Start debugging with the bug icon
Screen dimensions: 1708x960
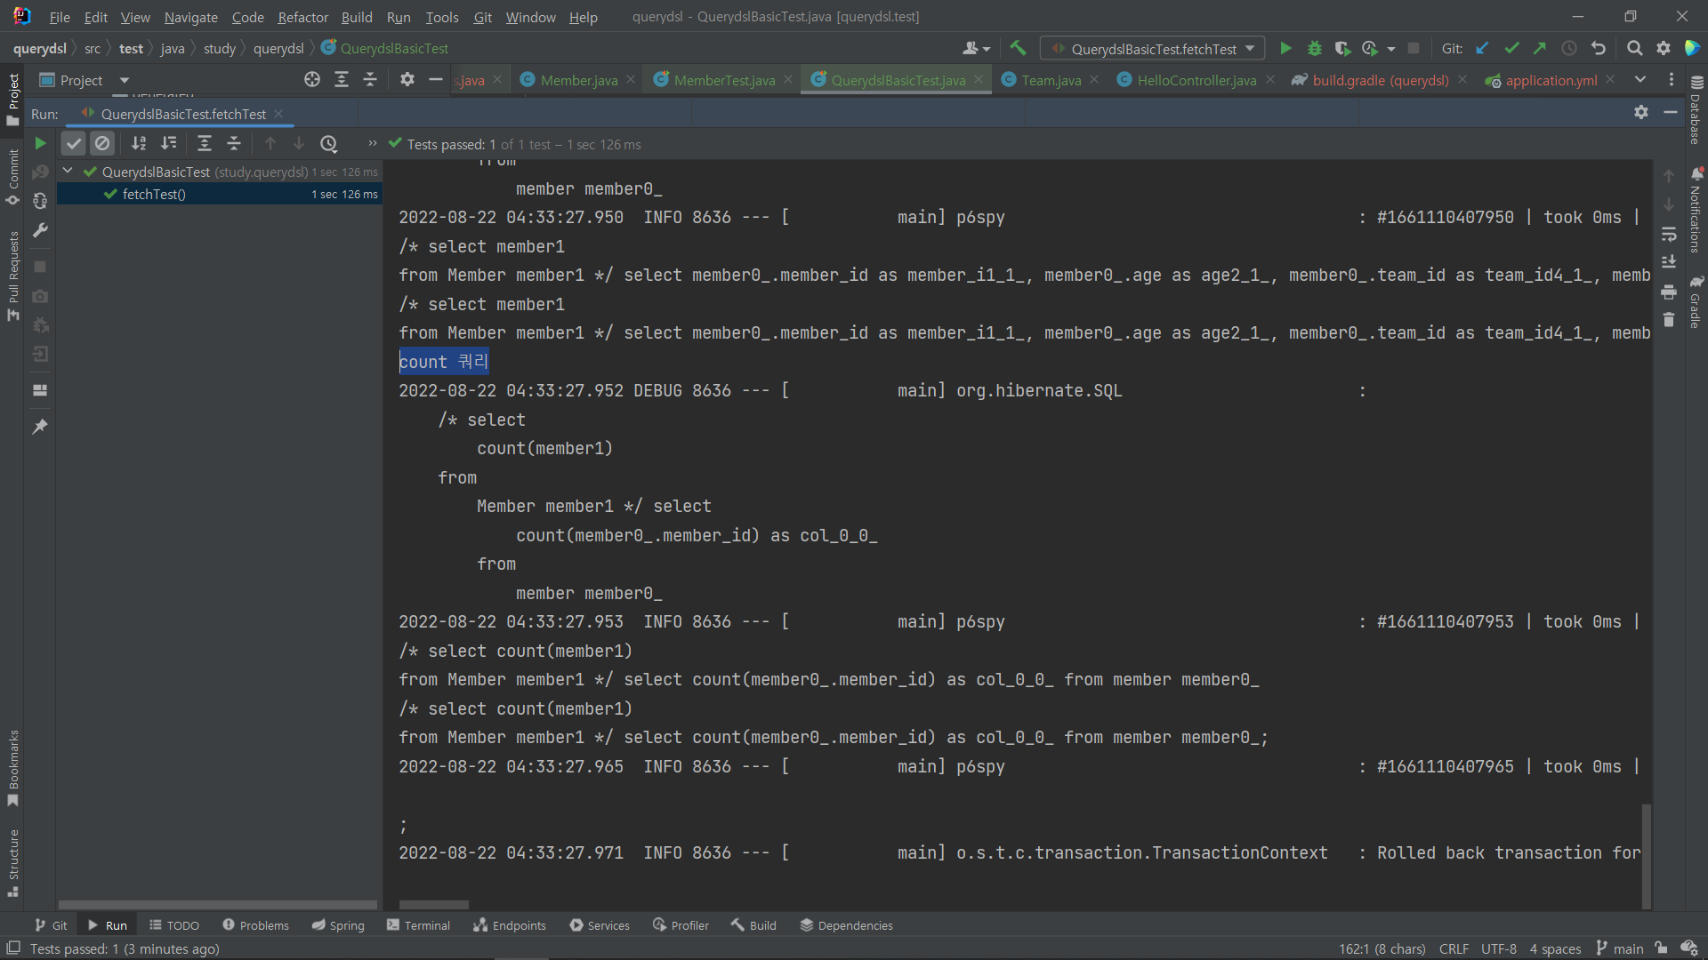pyautogui.click(x=1314, y=49)
